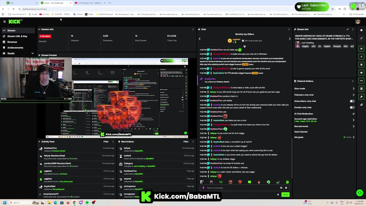Click the Just Chatting category tag
This screenshot has height=206, width=366.
(x=307, y=43)
